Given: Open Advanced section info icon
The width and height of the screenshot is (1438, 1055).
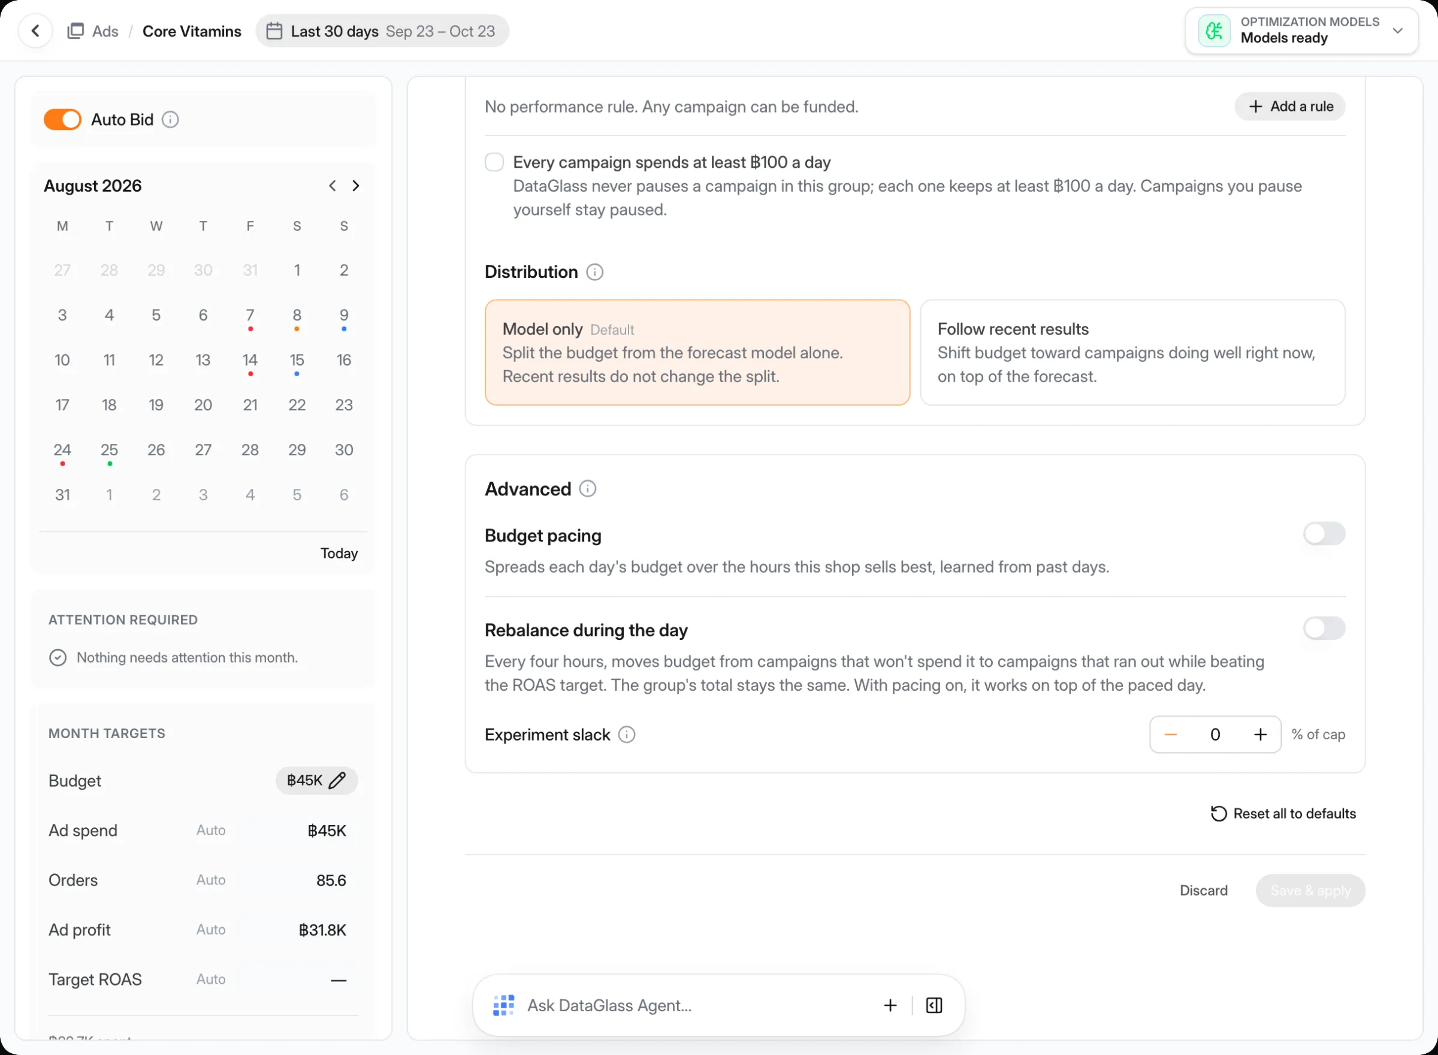Looking at the screenshot, I should click(587, 489).
